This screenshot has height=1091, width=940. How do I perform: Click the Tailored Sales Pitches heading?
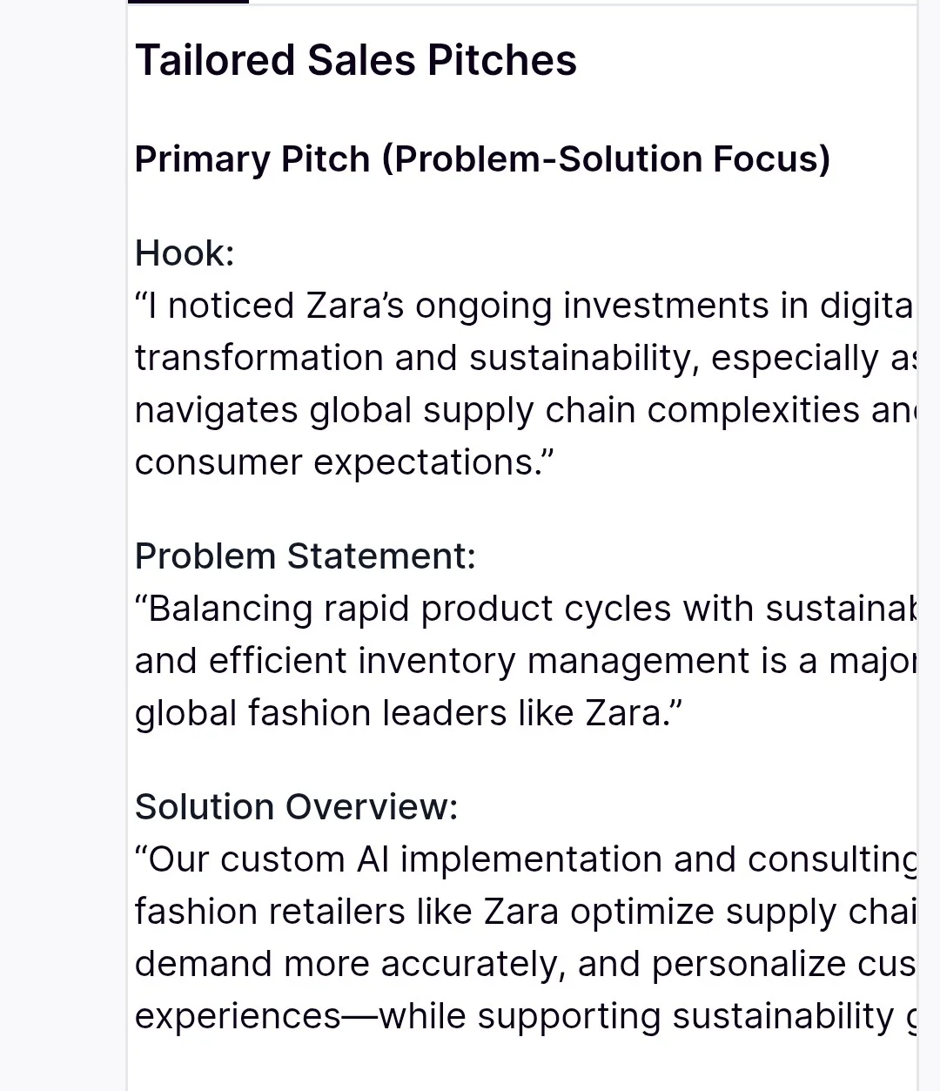[355, 61]
